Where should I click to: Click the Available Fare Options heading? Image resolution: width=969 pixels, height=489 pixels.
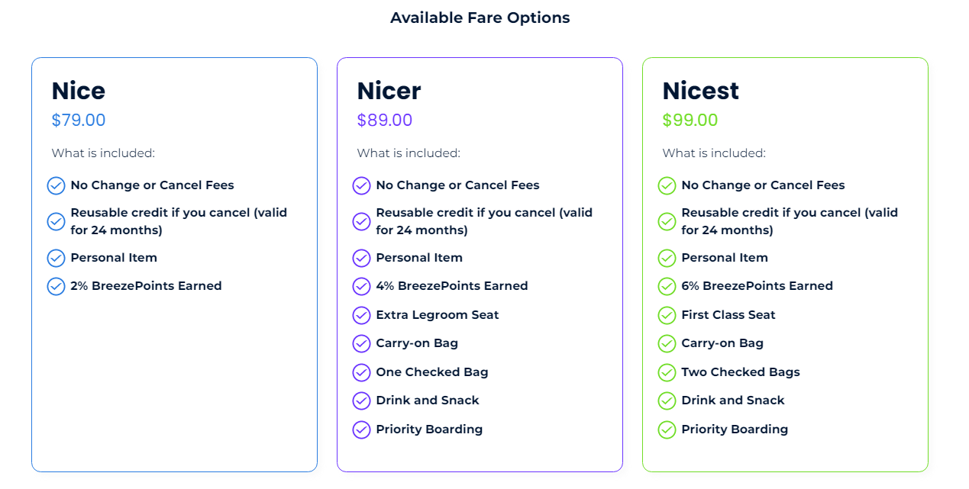tap(480, 18)
